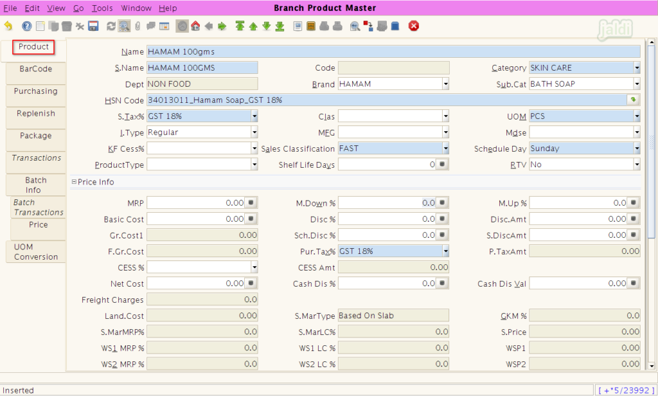The image size is (658, 396).
Task: Expand the RTV dropdown showing No
Action: click(x=637, y=165)
